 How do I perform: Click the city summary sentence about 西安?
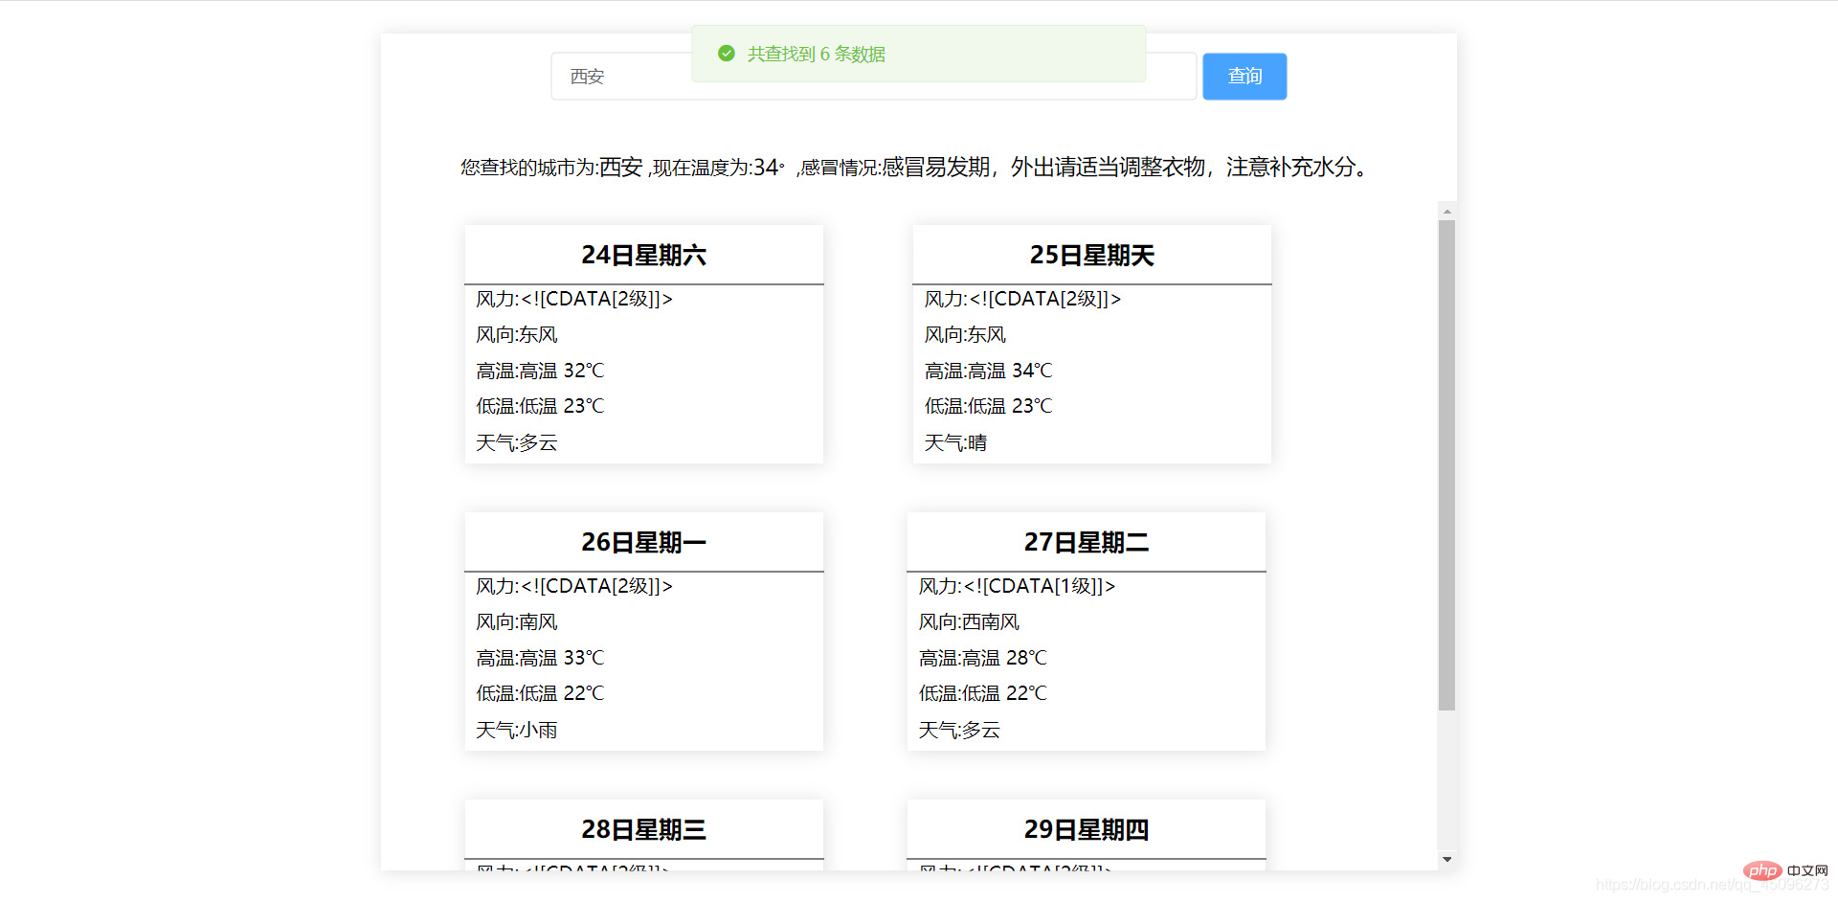917,168
